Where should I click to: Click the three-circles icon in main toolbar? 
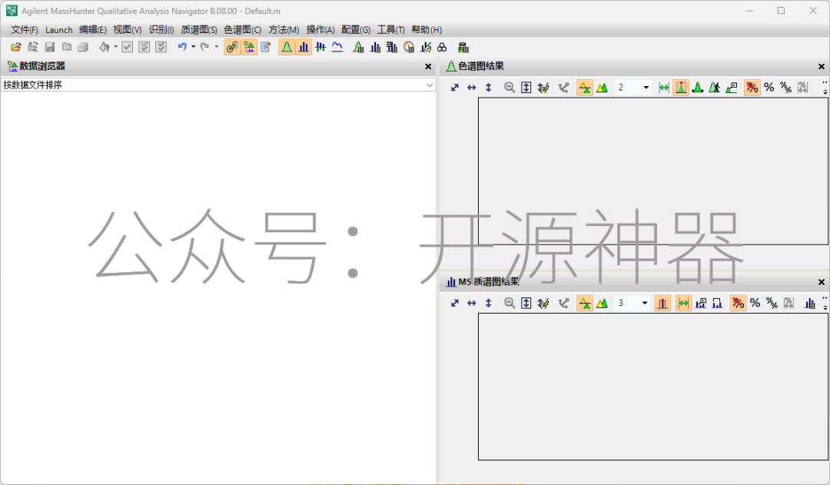coord(442,47)
